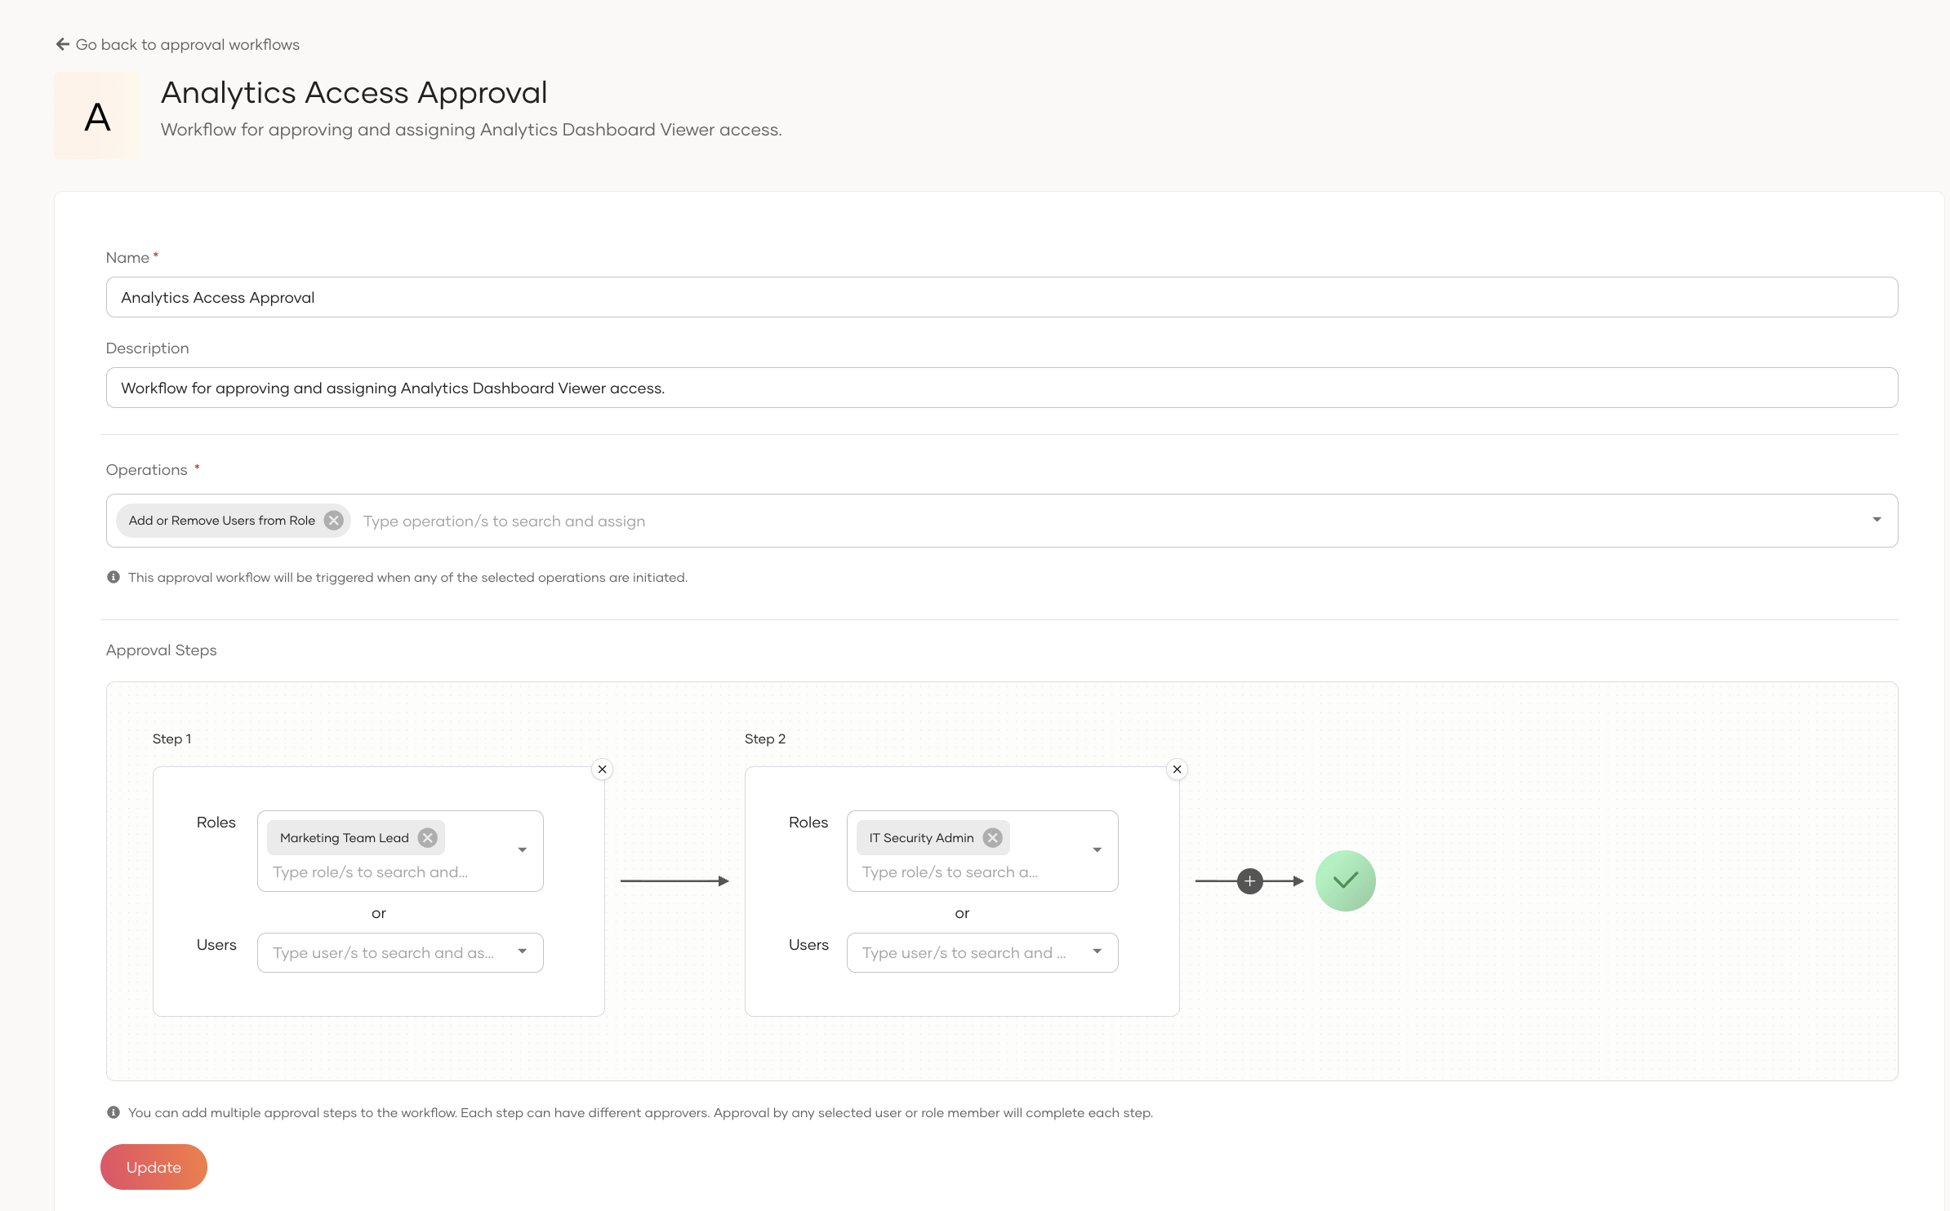Remove the Marketing Team Lead role chip
Image resolution: width=1950 pixels, height=1211 pixels.
[x=427, y=837]
